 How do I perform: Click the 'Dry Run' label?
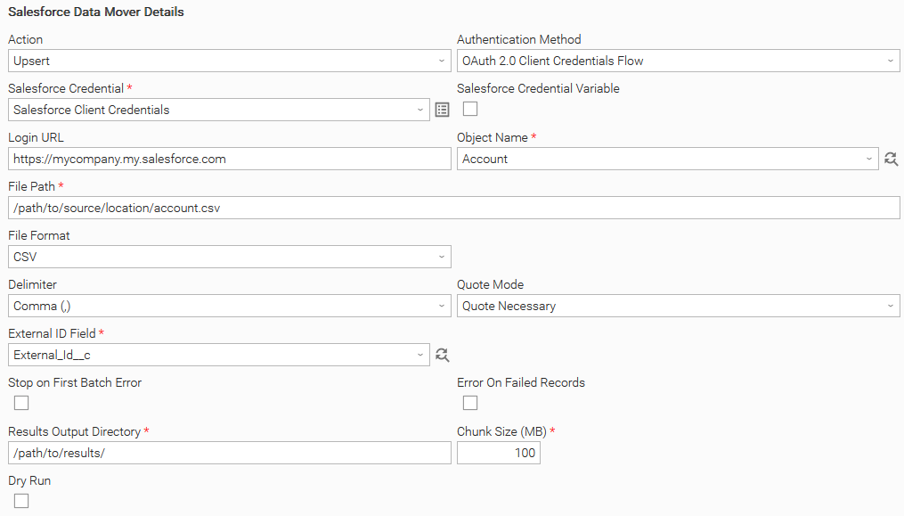pos(29,480)
